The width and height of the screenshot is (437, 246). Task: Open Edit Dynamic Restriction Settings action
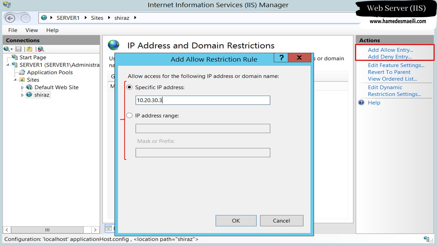coord(394,91)
